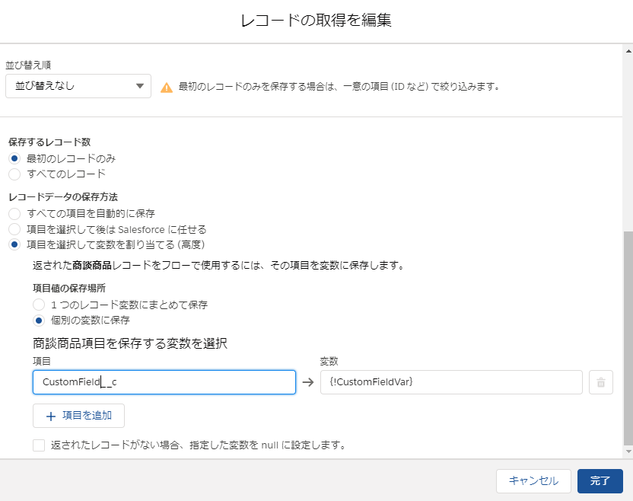Click the trash icon to delete field row

tap(601, 382)
